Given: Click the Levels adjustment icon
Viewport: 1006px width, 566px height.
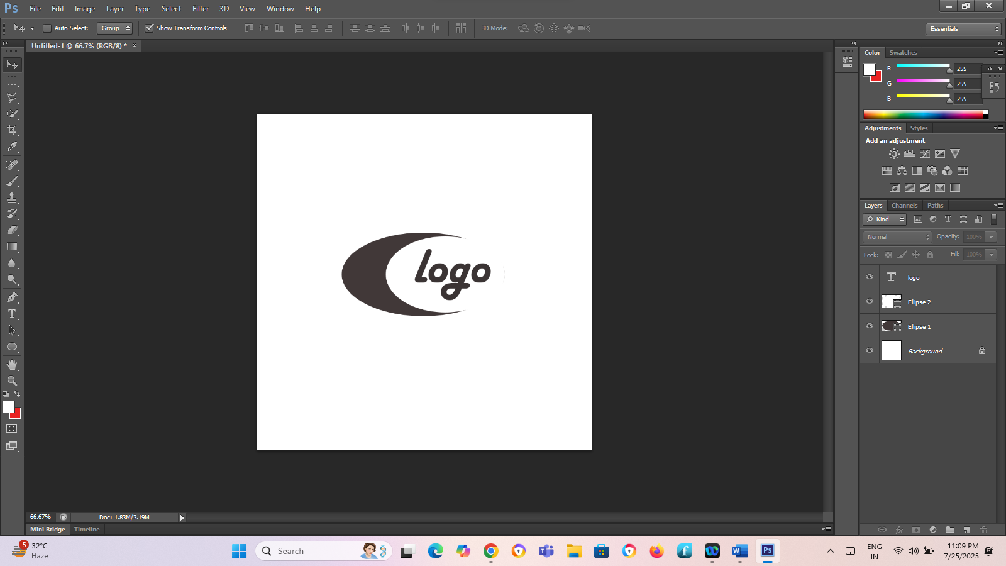Looking at the screenshot, I should click(910, 153).
